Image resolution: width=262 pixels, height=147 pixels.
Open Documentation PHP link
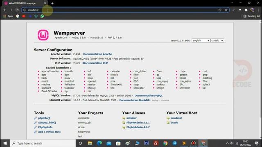(x=95, y=63)
